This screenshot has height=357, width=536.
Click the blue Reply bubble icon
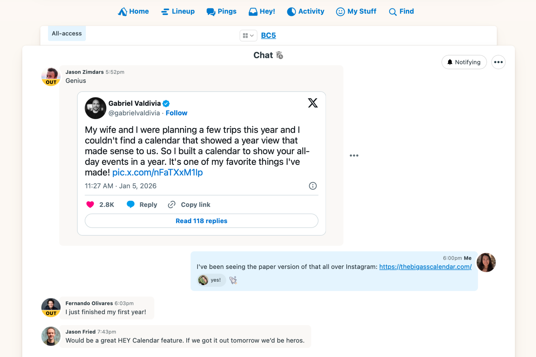pyautogui.click(x=131, y=205)
